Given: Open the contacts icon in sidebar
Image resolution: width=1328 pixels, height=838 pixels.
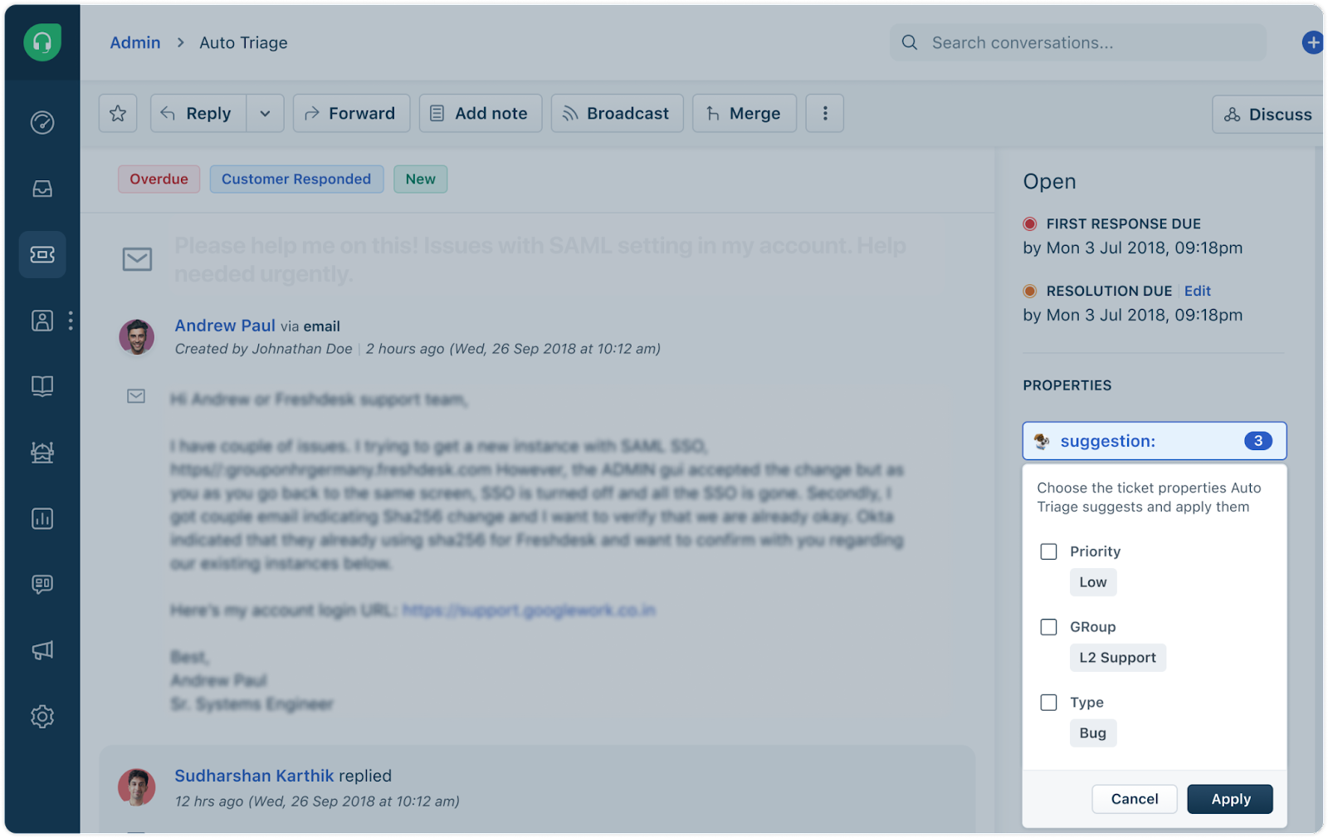Looking at the screenshot, I should coord(42,321).
